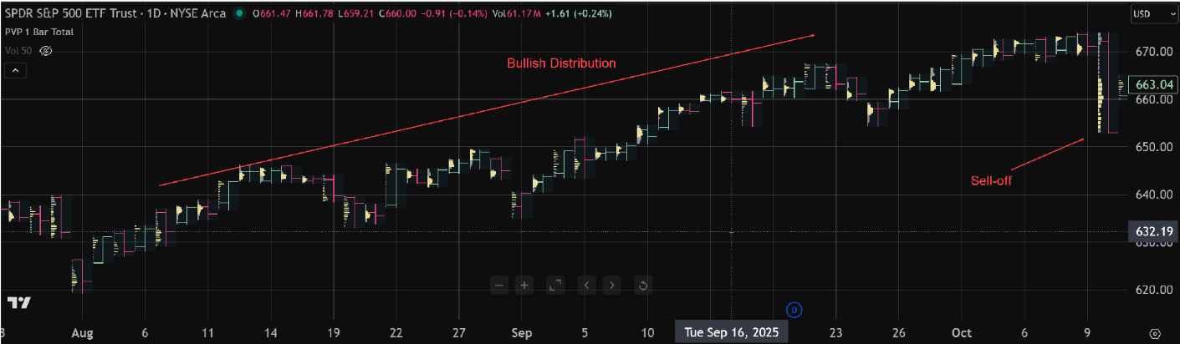
Task: Open chart settings gear in bottom-right corner
Action: pyautogui.click(x=1155, y=332)
